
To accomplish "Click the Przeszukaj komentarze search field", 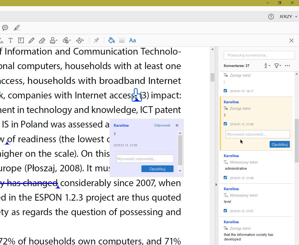I will tap(259, 55).
